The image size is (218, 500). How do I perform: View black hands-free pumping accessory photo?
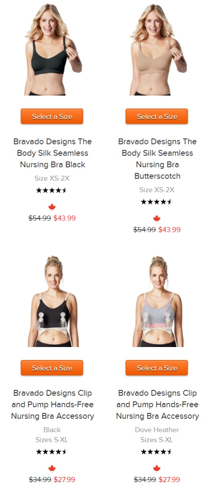[x=52, y=301]
